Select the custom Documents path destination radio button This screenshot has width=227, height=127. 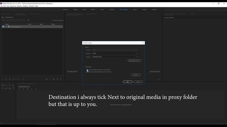[87, 72]
